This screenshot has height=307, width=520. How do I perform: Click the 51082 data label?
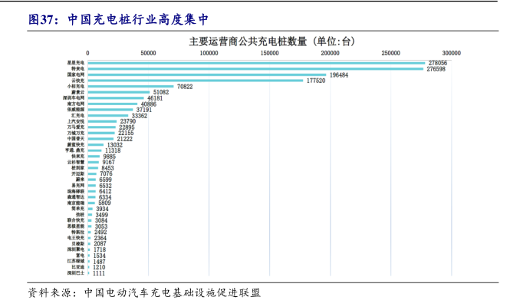[160, 92]
